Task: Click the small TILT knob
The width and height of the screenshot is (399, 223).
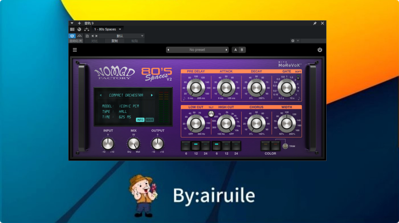Action: coord(211,114)
